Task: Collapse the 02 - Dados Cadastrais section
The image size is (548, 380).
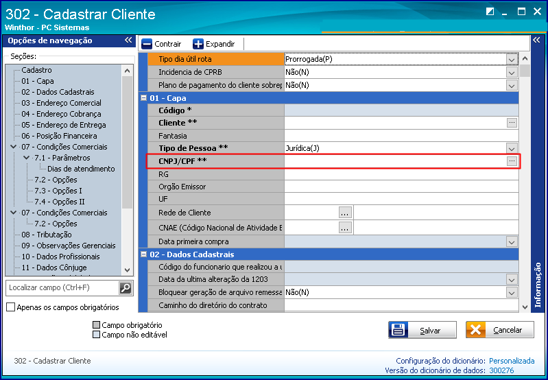Action: point(143,254)
